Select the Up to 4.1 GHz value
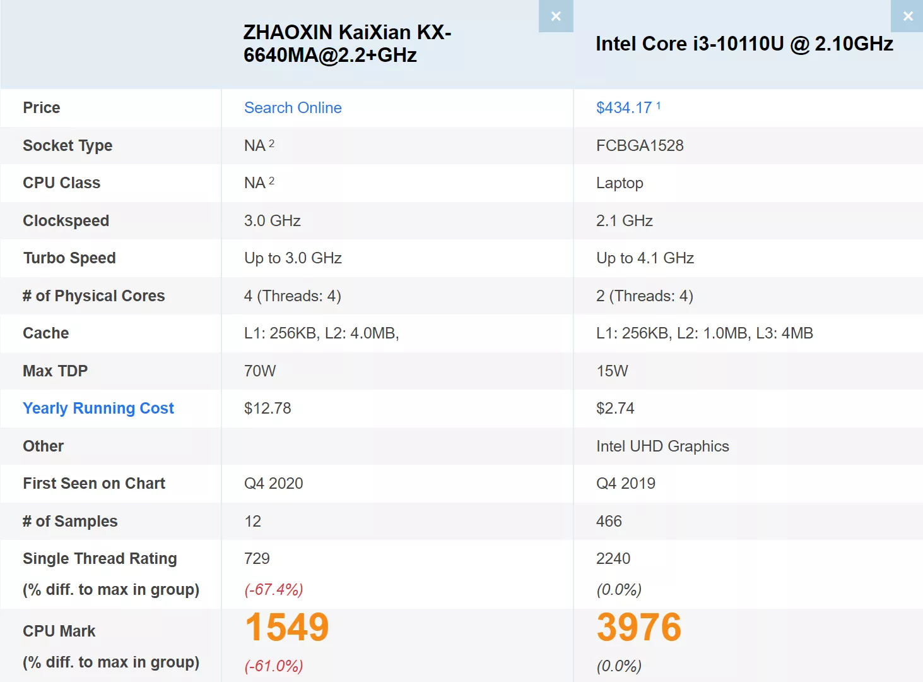 [x=645, y=258]
